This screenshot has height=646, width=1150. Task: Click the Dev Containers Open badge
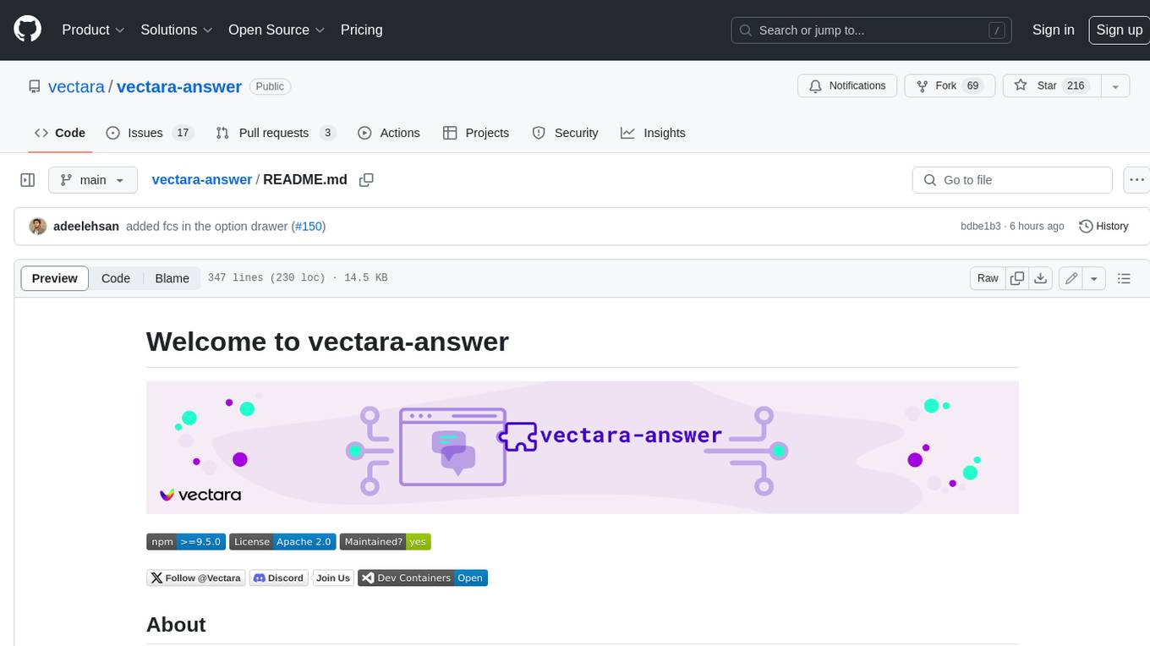click(x=423, y=578)
